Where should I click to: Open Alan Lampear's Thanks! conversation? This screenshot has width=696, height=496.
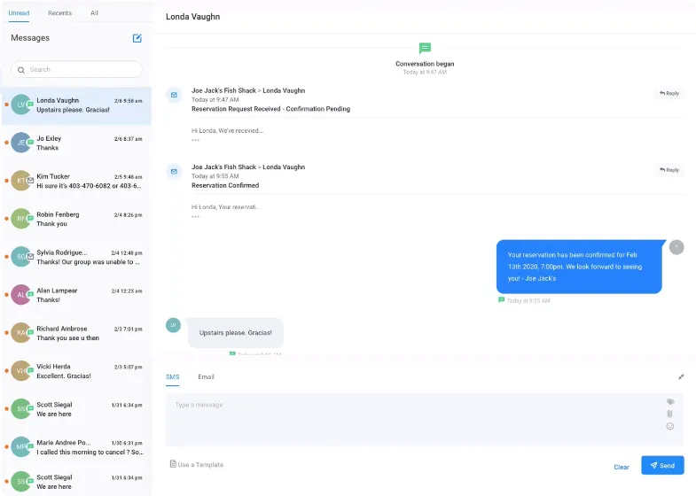[76, 295]
